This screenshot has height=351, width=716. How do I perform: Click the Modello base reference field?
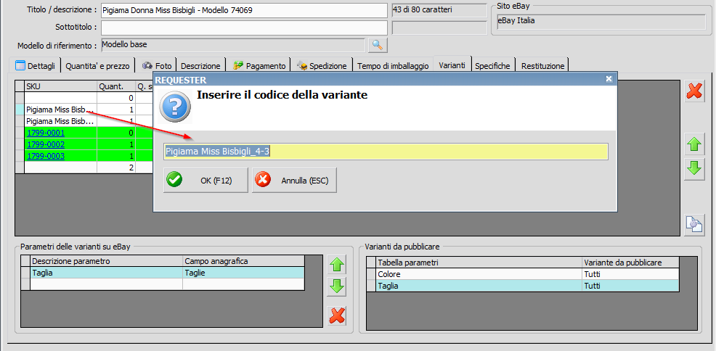(233, 45)
